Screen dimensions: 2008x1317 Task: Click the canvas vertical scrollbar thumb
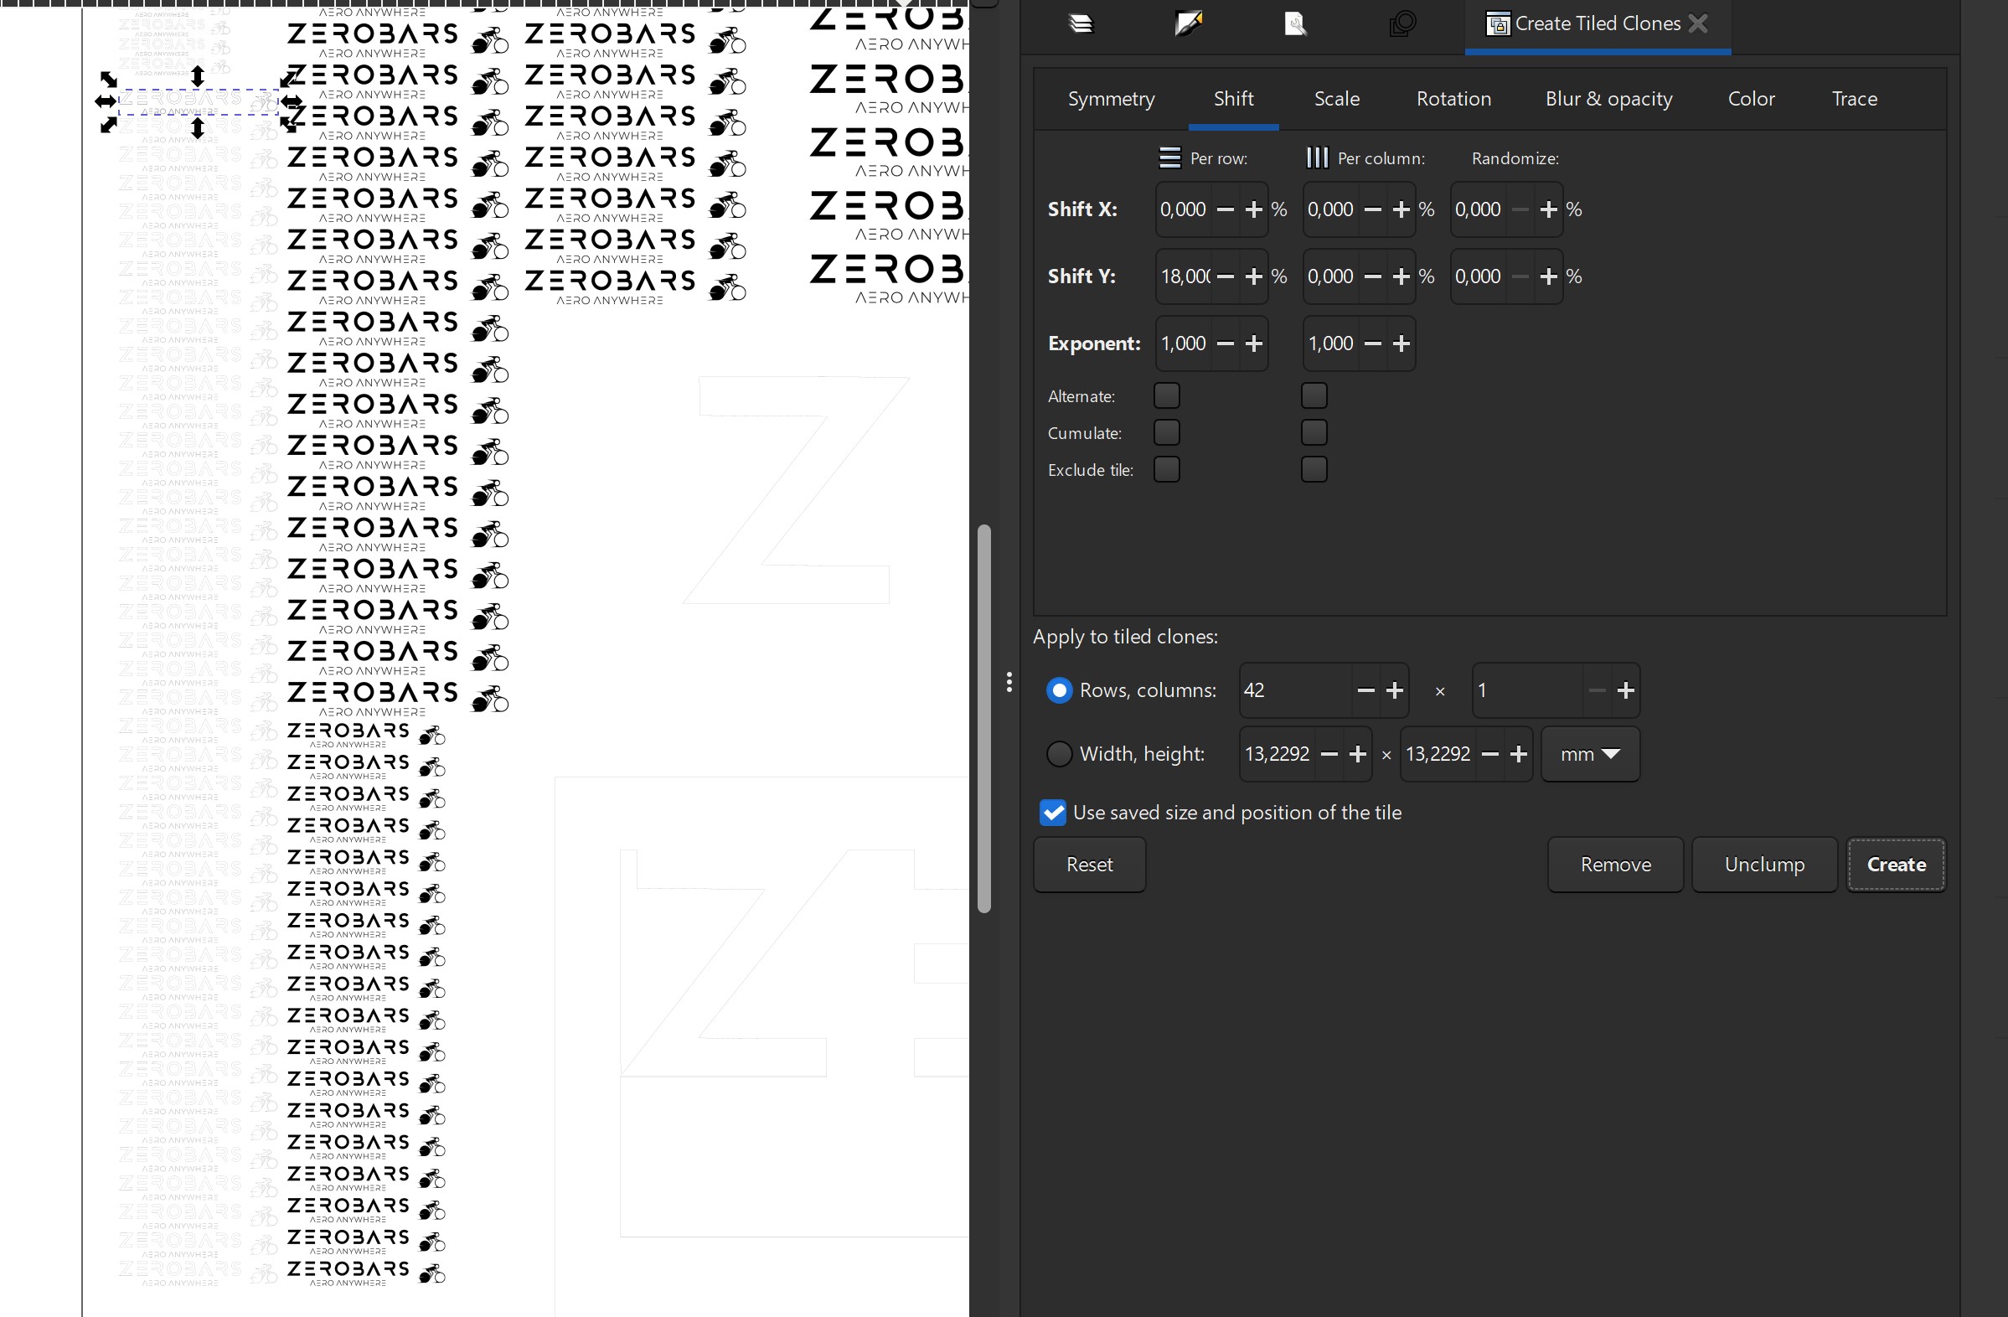(983, 719)
